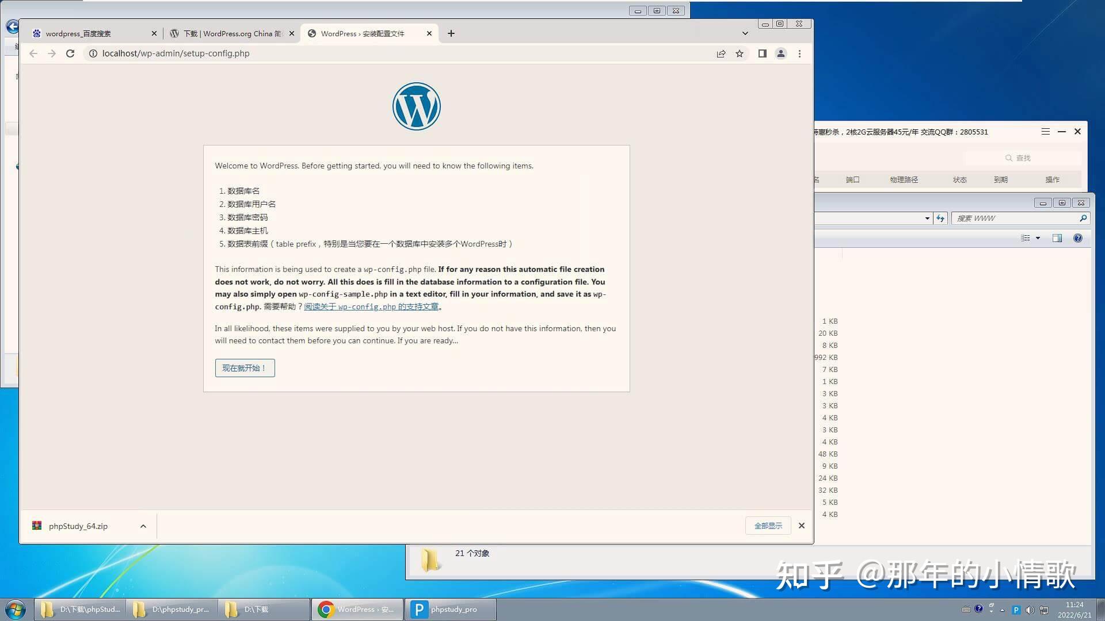Screen dimensions: 1105x621
Task: Switch to D:\phpstudy_pr... taskbar item
Action: tap(172, 609)
